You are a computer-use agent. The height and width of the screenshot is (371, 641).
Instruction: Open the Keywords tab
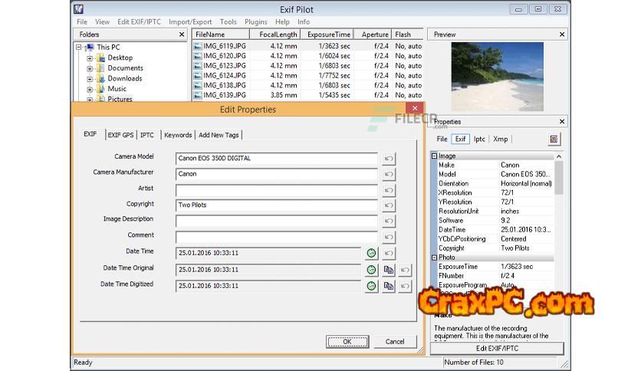[x=178, y=135]
